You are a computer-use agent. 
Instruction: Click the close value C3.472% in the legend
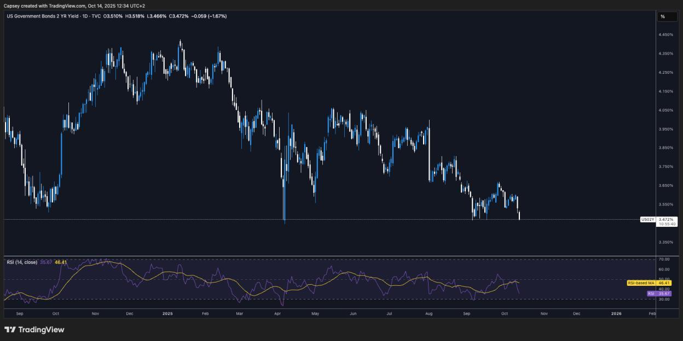(x=178, y=16)
